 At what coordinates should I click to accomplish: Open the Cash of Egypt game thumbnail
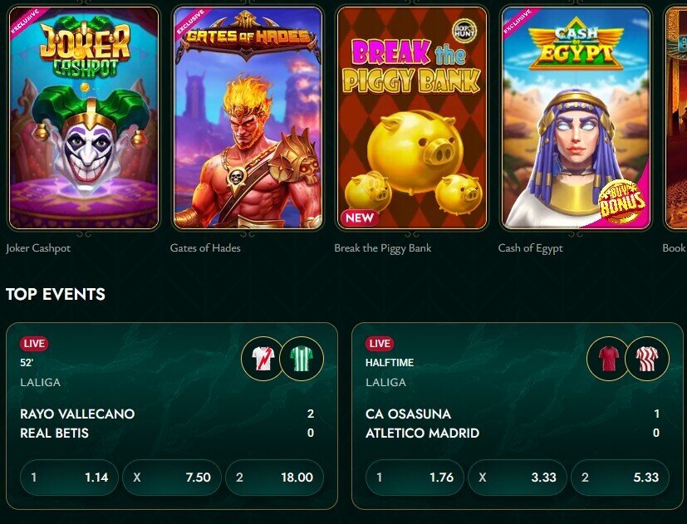pos(577,117)
